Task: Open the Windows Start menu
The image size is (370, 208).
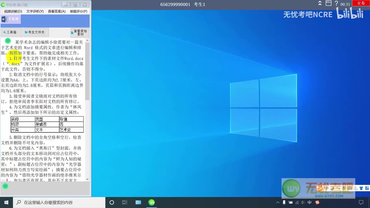Action: point(6,203)
